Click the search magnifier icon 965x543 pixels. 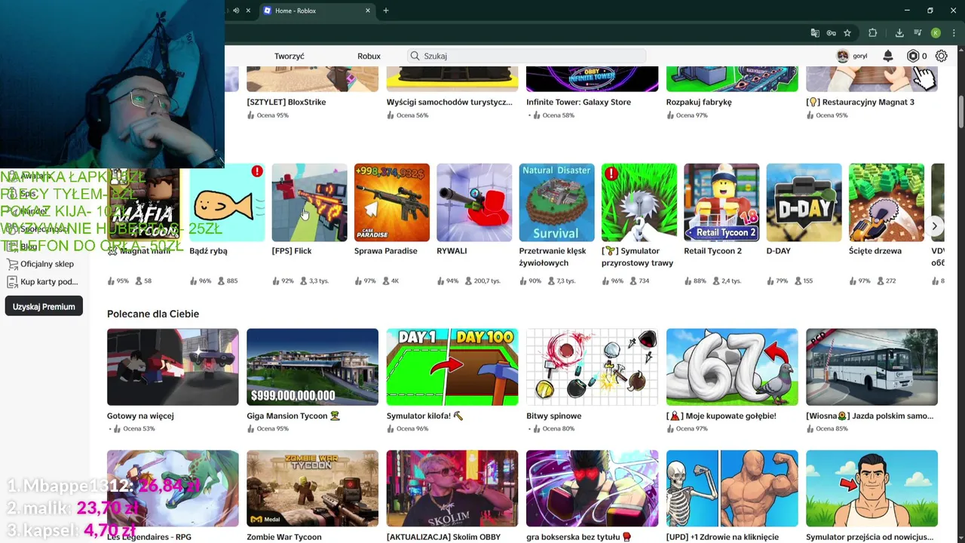(x=415, y=56)
